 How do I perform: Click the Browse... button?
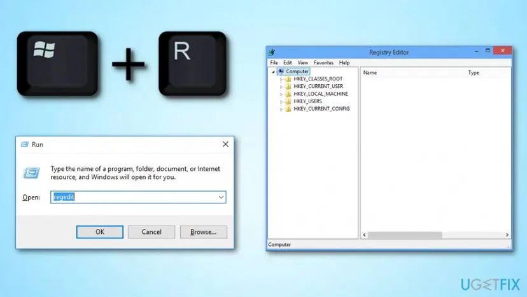coord(203,232)
